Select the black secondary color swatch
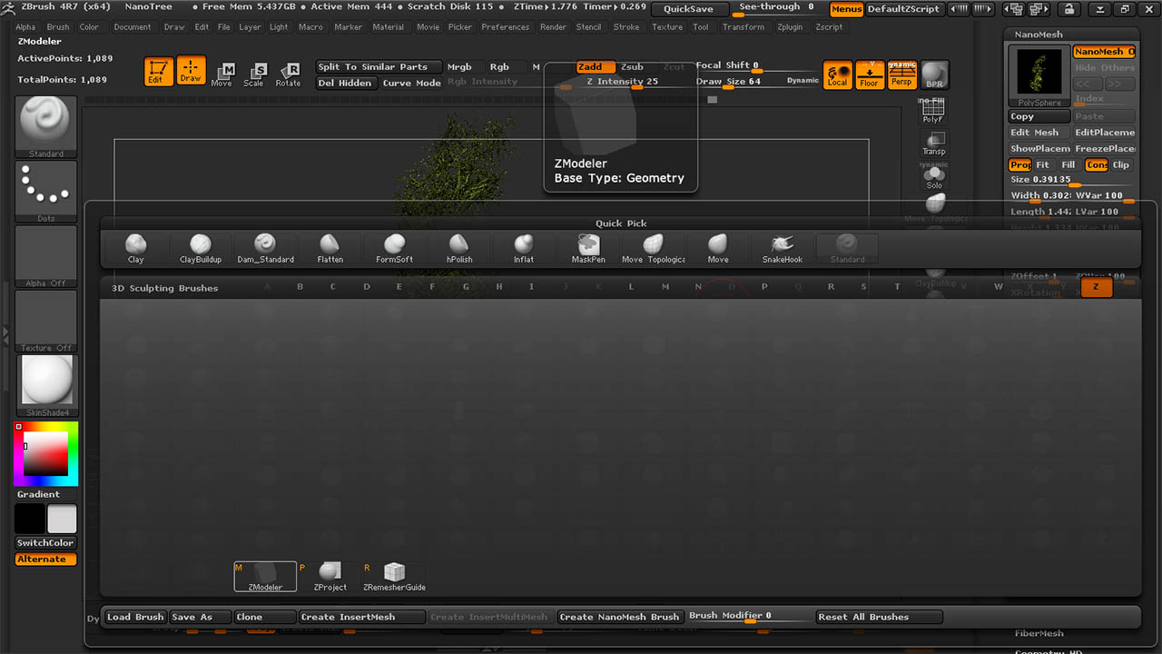1162x654 pixels. [x=30, y=520]
